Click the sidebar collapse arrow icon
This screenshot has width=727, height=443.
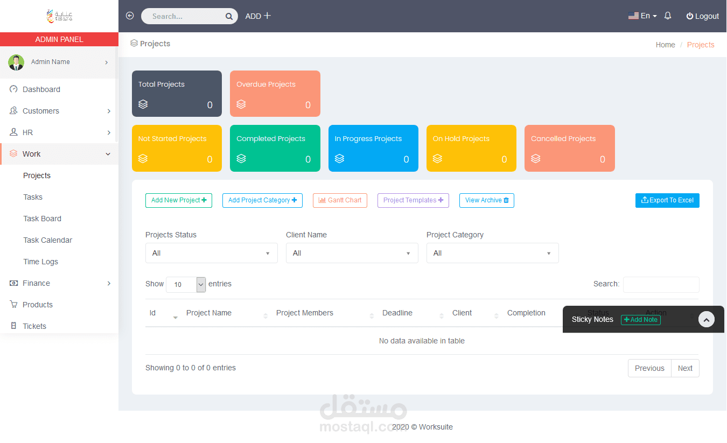click(x=130, y=16)
